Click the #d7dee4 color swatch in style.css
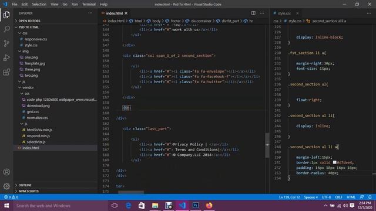 pos(334,162)
